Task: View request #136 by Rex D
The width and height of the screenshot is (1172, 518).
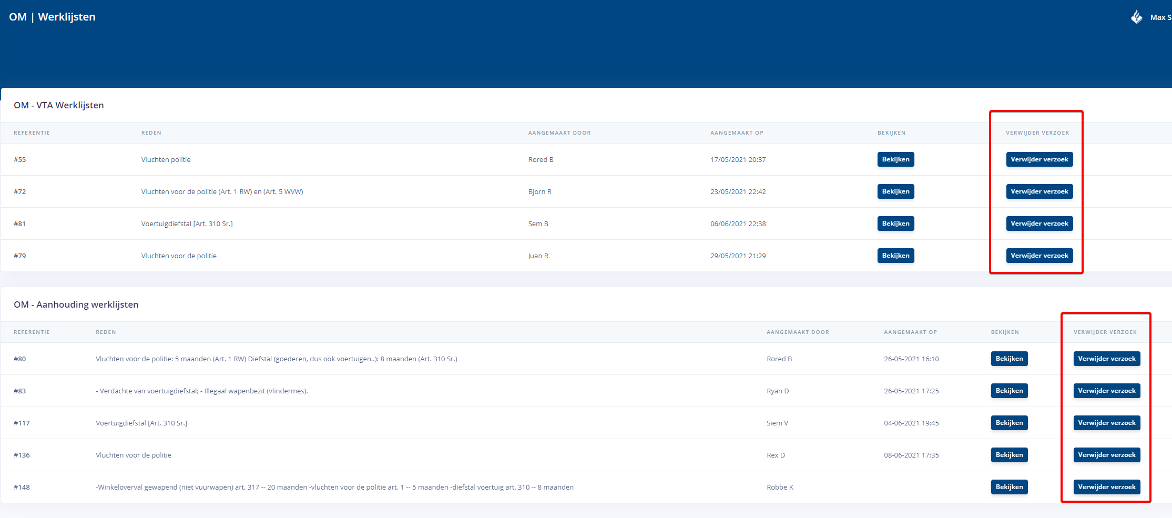Action: 1009,455
